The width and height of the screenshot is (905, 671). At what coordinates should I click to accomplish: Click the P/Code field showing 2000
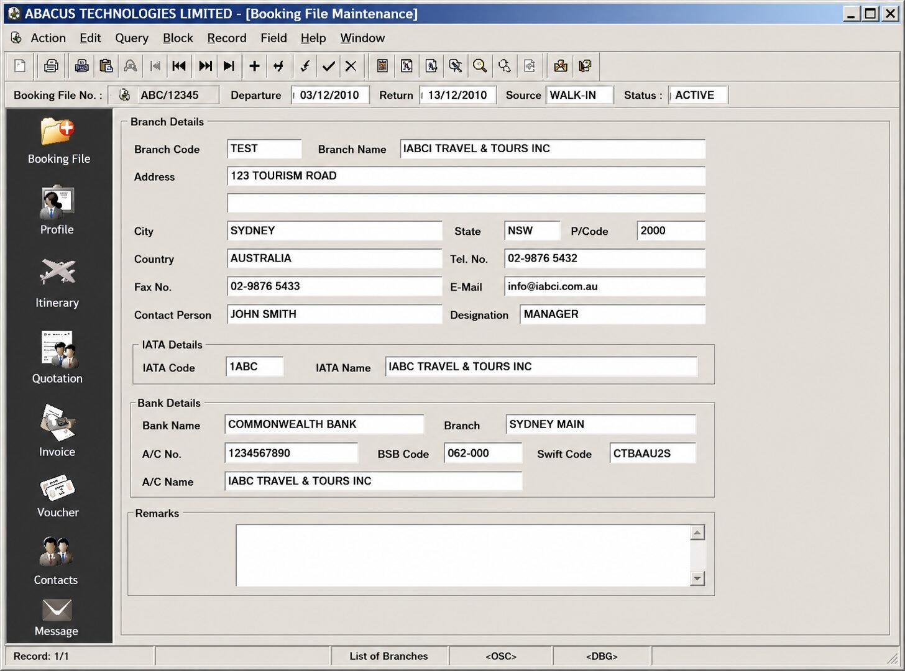pos(671,231)
